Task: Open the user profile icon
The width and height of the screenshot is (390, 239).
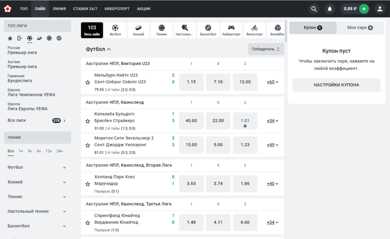Action: pyautogui.click(x=380, y=9)
